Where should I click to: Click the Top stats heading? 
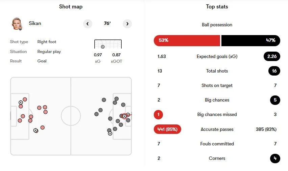217,7
